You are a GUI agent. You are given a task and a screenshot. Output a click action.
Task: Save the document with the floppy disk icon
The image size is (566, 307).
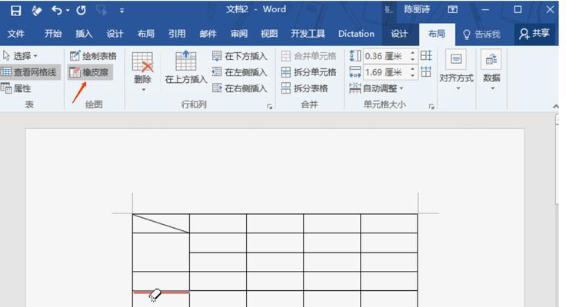[15, 11]
